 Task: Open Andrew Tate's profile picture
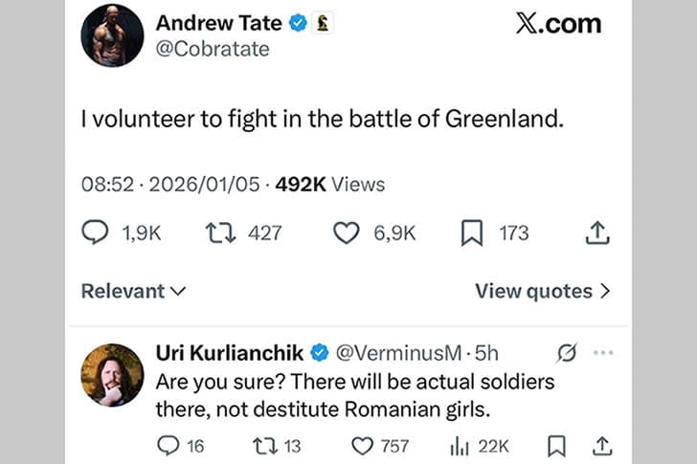point(112,35)
